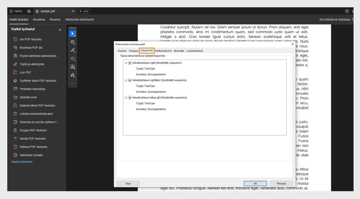Click the Valmistele lomake icon
The height and width of the screenshot is (199, 360).
coord(15,155)
